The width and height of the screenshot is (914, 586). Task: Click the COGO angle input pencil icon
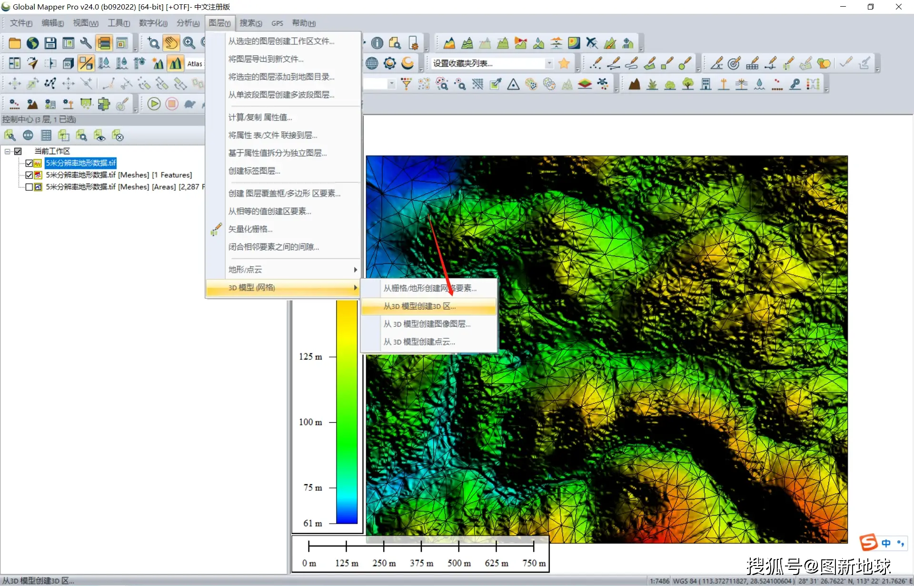point(716,63)
